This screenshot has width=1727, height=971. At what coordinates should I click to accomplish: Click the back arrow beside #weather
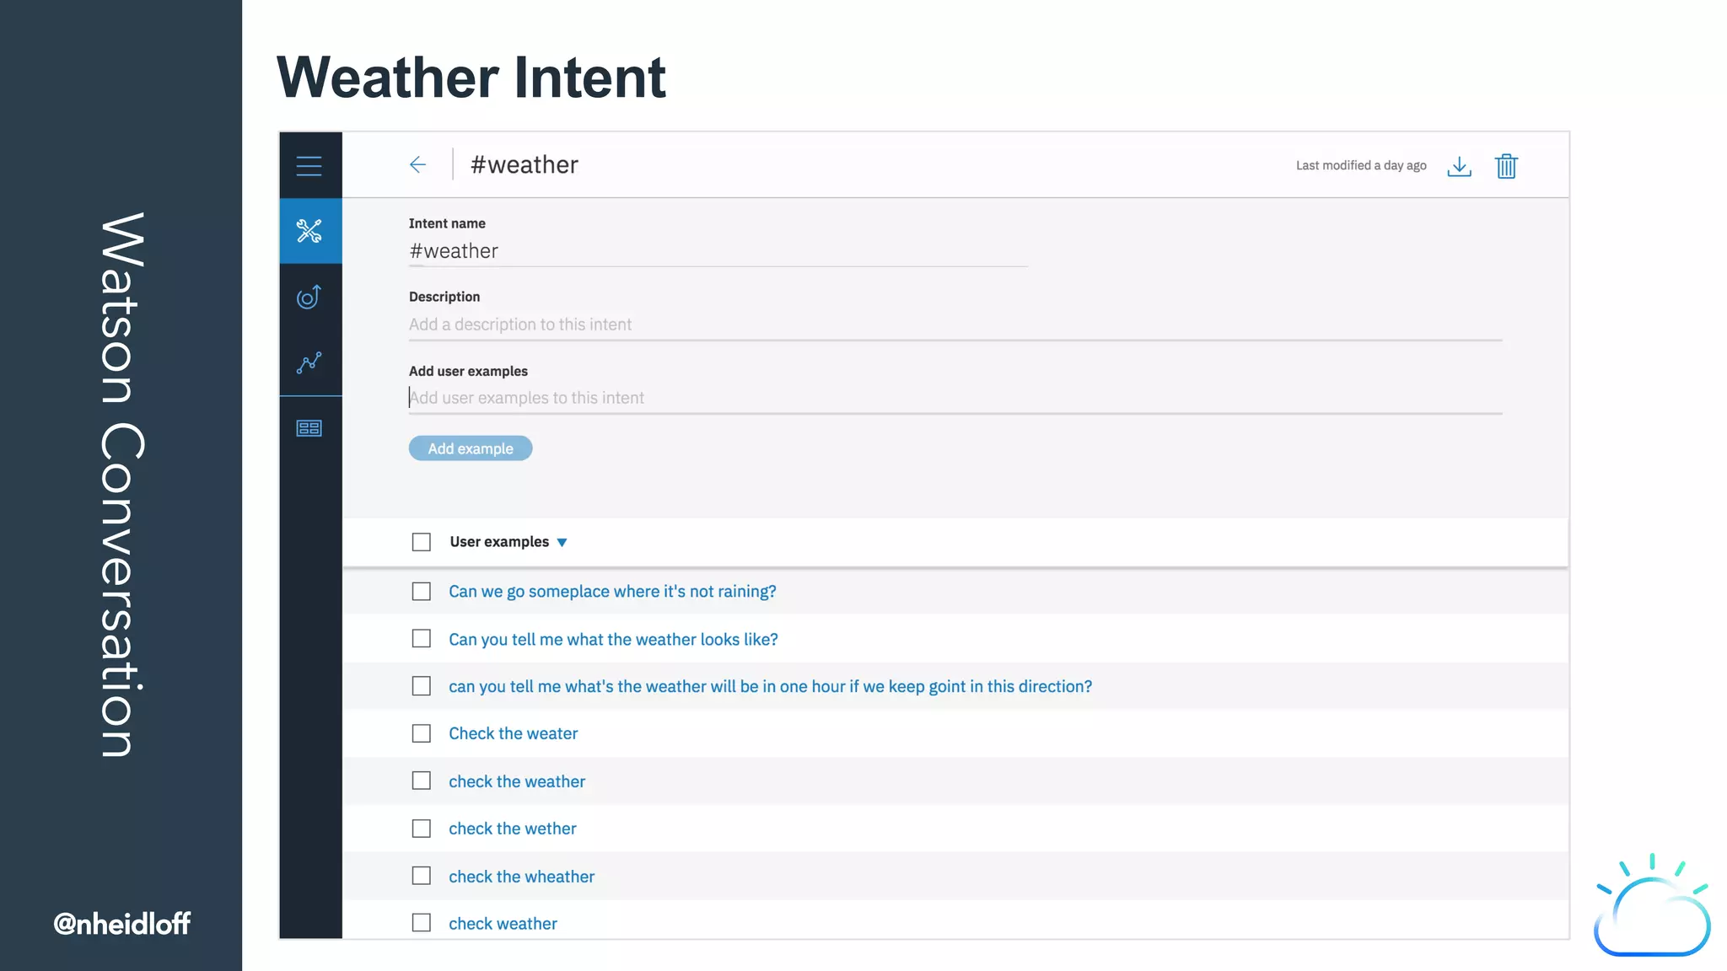pos(417,165)
